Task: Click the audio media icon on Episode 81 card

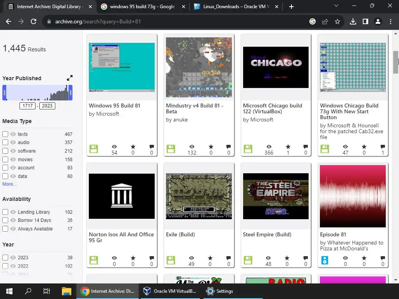Action: tap(325, 260)
